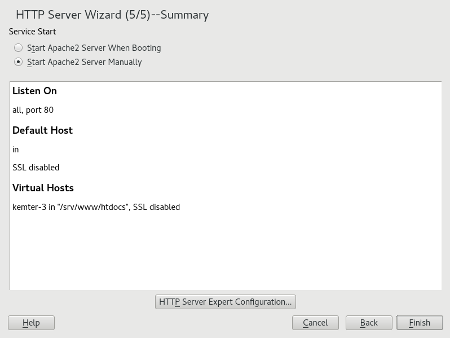The image size is (450, 338).
Task: Click the Virtual Hosts heading
Action: click(43, 188)
